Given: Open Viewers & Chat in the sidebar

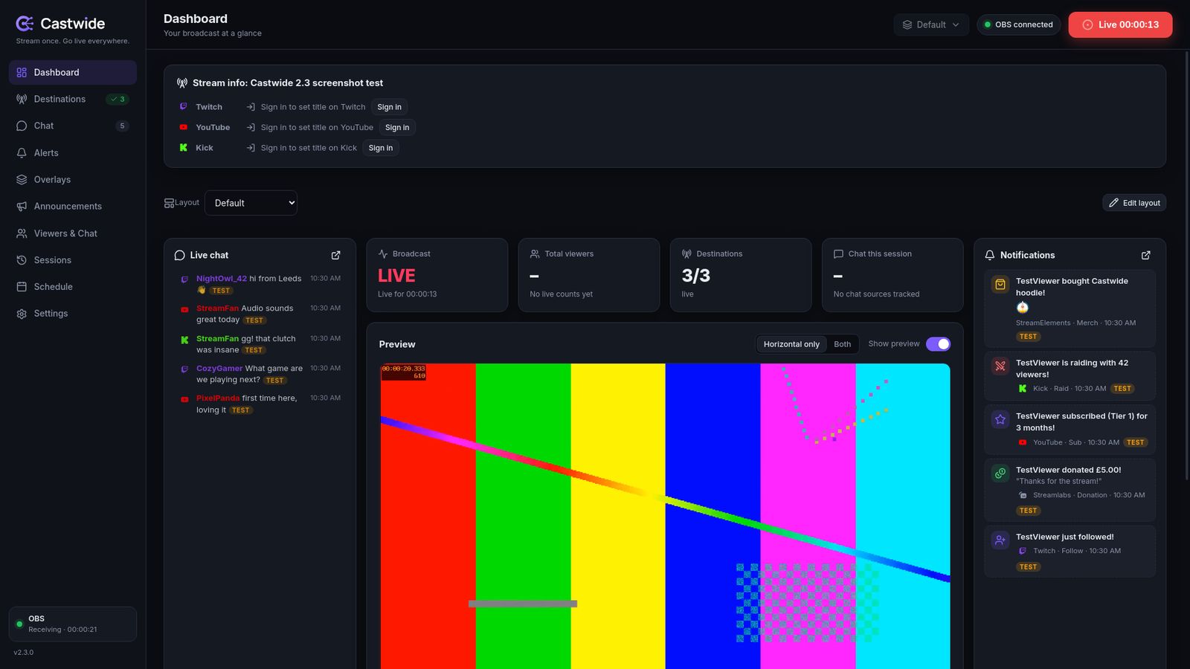Looking at the screenshot, I should (x=73, y=233).
